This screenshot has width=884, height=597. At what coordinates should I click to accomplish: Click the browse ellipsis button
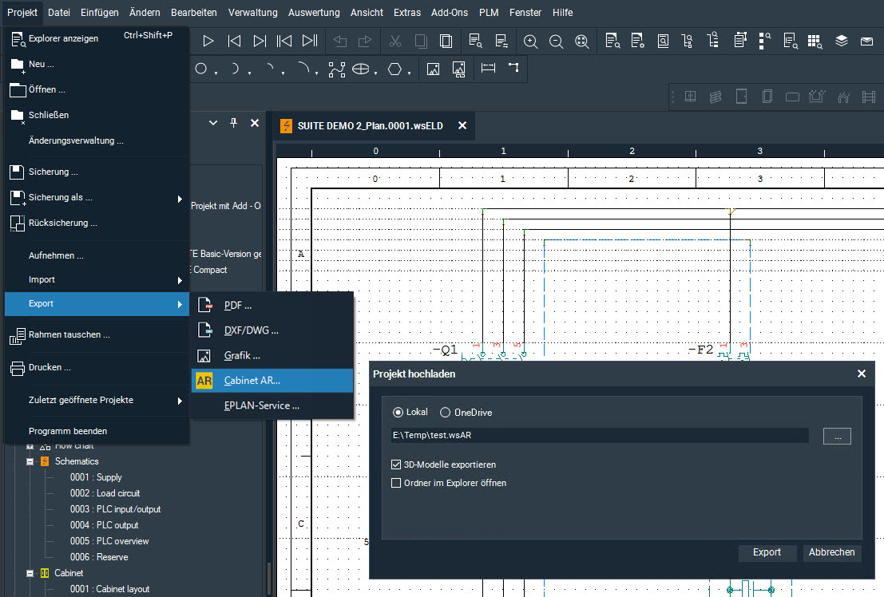(837, 437)
